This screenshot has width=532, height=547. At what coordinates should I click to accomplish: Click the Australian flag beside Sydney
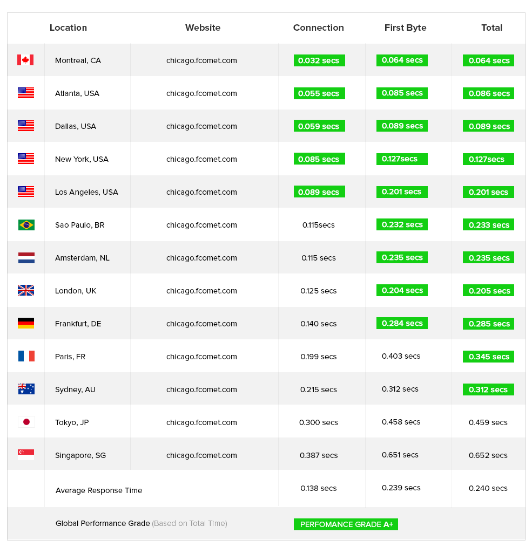point(26,389)
